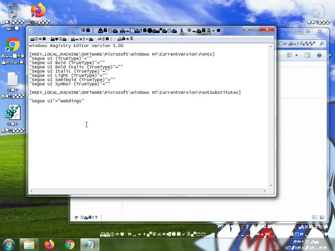The image size is (335, 251).
Task: Click Notepad horizontal scrollbar right arrow
Action: click(265, 191)
